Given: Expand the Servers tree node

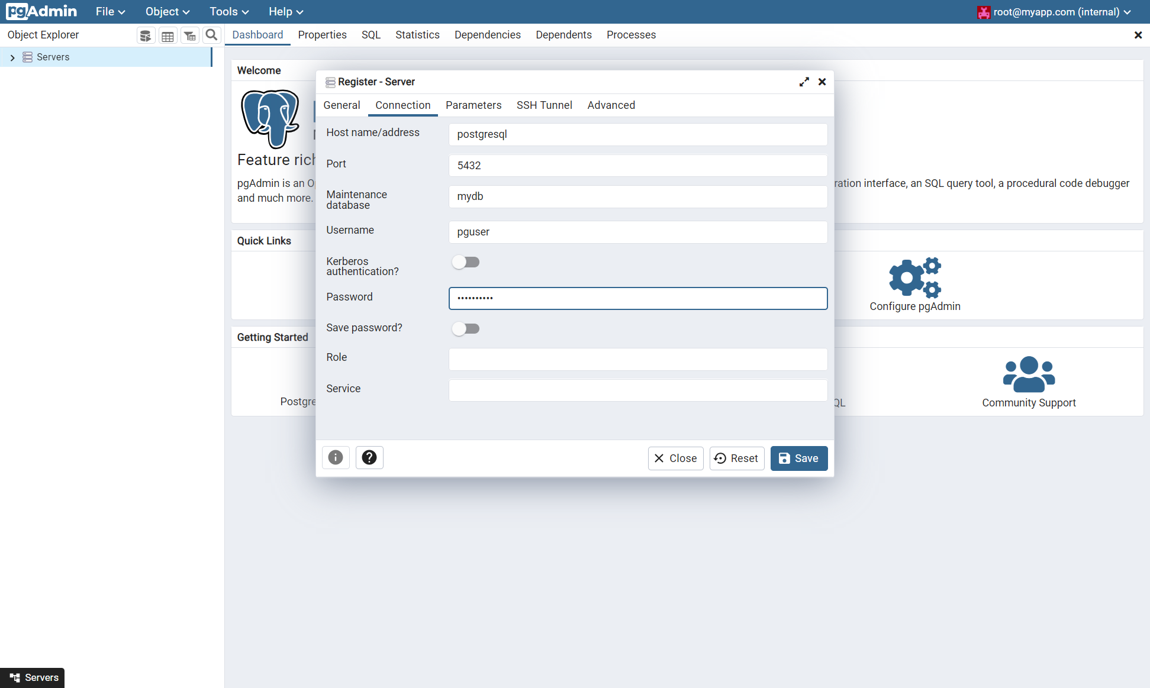Looking at the screenshot, I should (12, 57).
